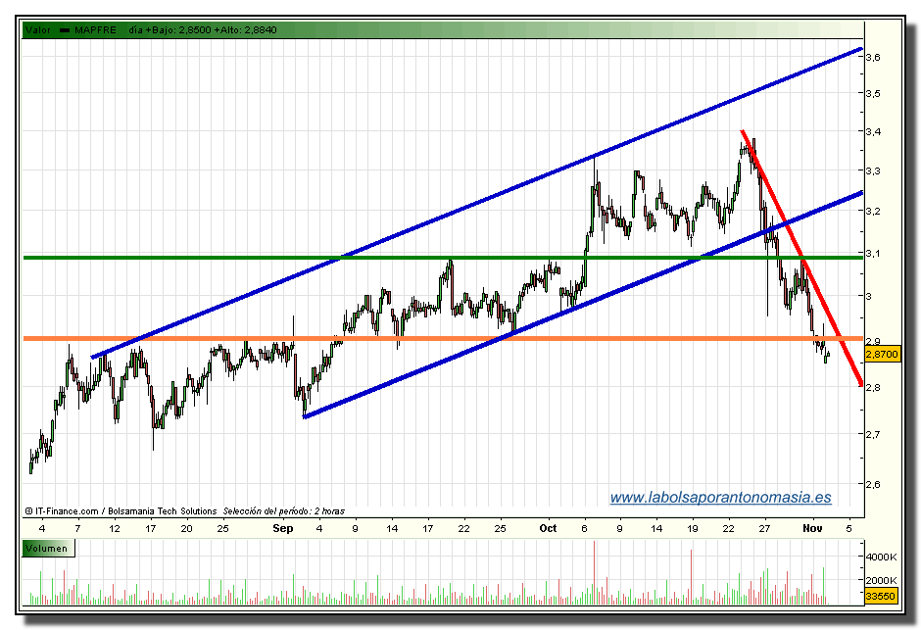921x630 pixels.
Task: Open the www.labolsaporantonomasia.es link
Action: [x=720, y=498]
